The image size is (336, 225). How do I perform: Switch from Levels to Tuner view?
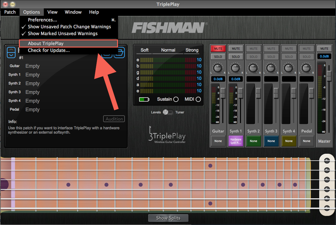(170, 112)
